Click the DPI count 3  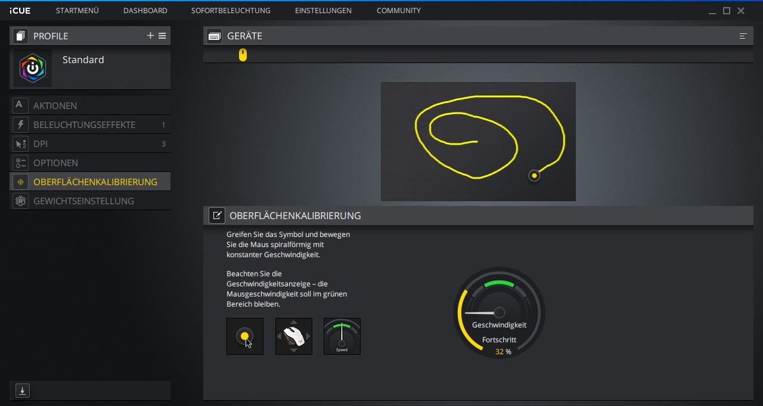[163, 144]
